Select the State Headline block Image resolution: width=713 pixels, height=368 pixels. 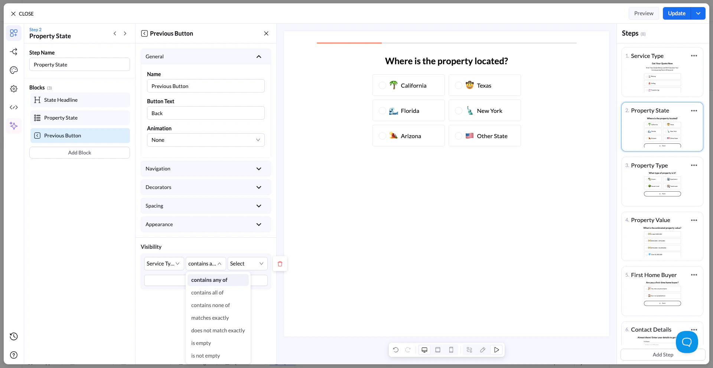(80, 100)
